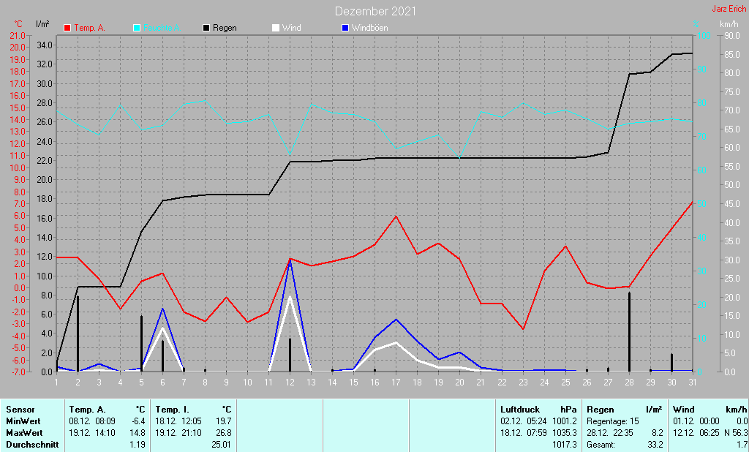Click the '-6.4' minimum outside temperature value

(x=138, y=421)
